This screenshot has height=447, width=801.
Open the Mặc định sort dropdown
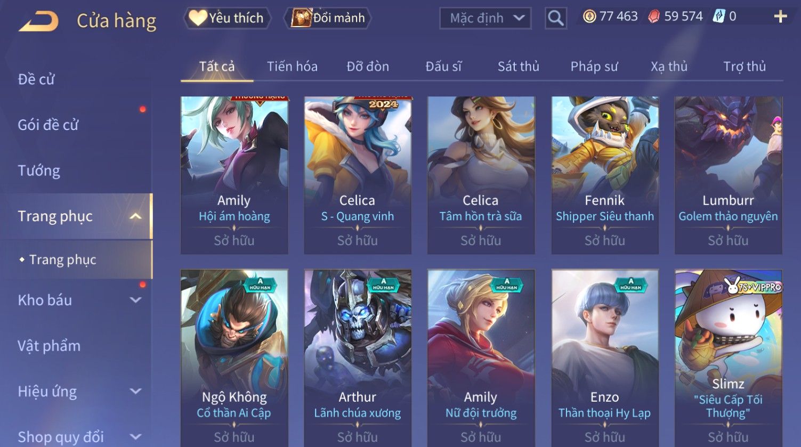click(x=486, y=19)
